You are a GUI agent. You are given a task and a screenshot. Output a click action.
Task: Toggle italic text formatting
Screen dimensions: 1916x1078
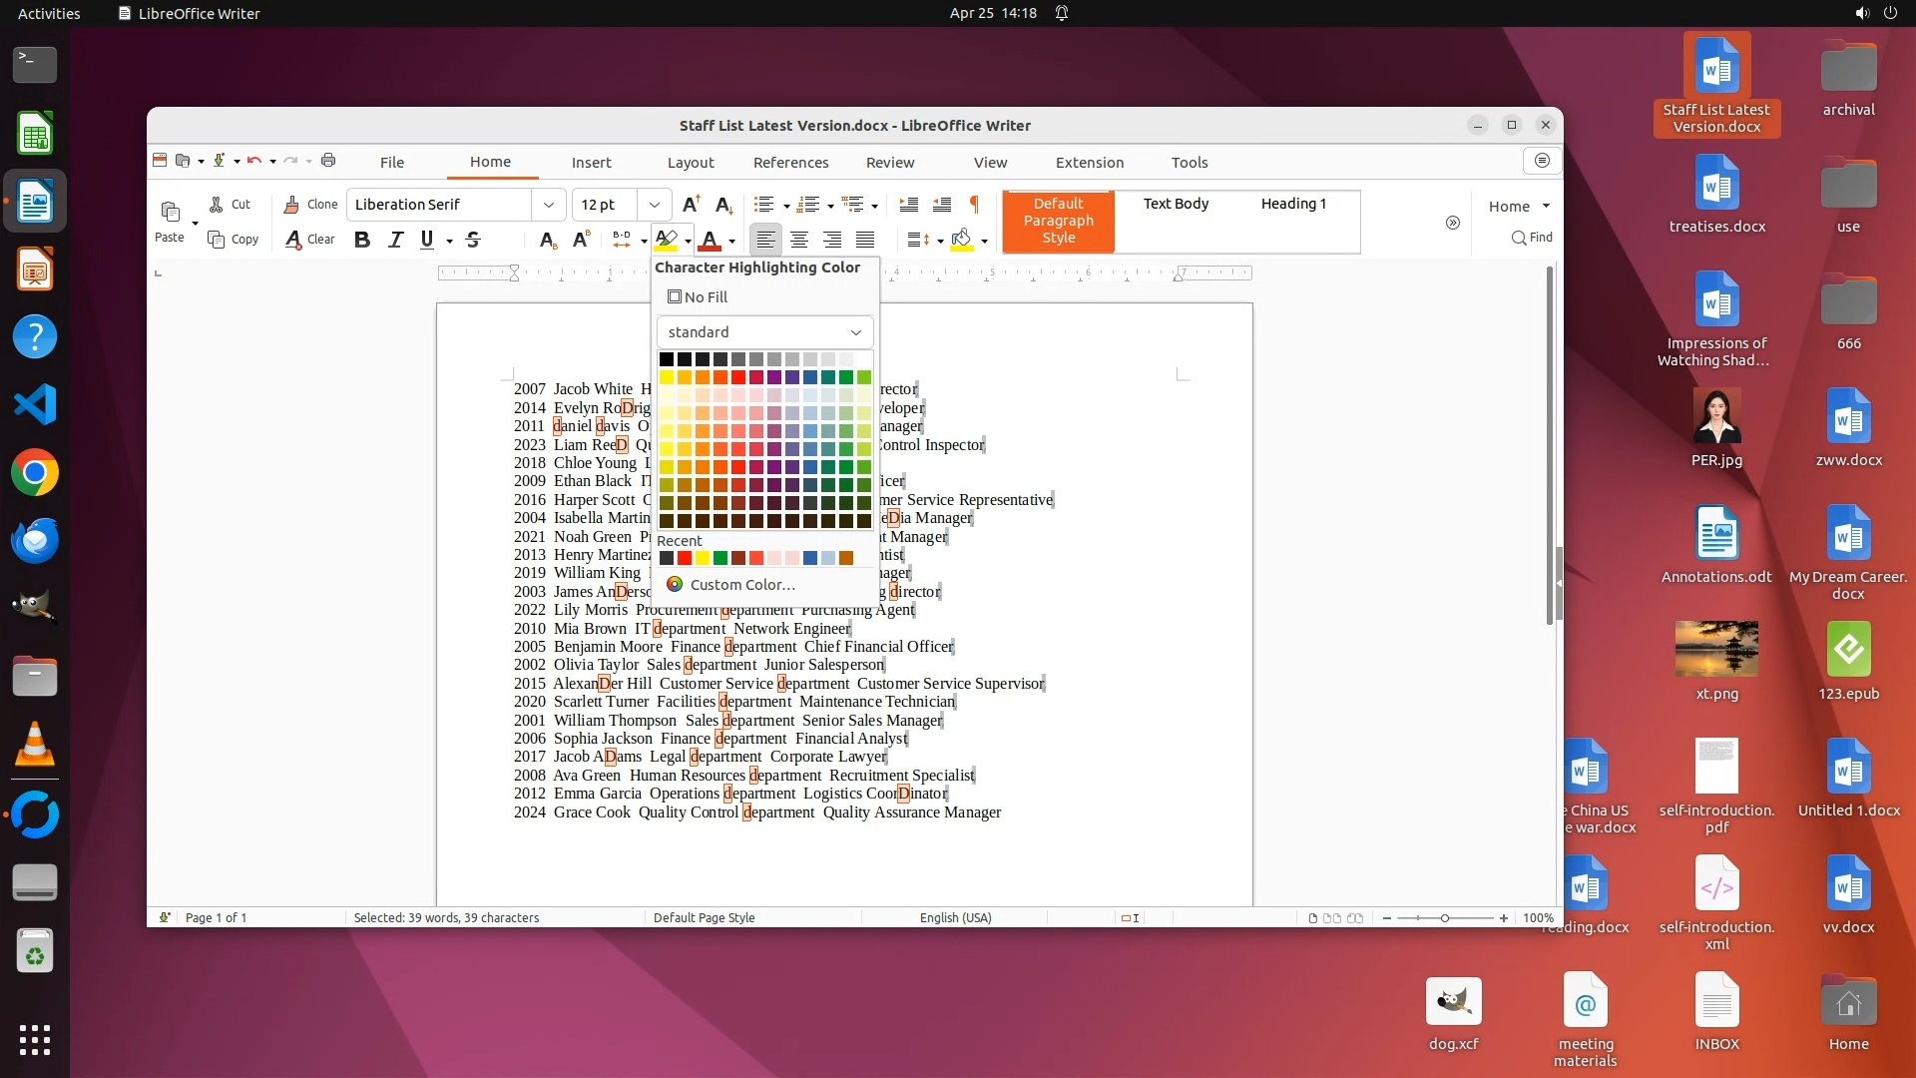coord(395,240)
